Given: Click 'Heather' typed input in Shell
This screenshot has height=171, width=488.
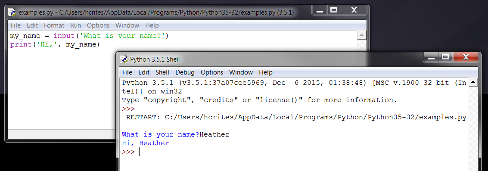Looking at the screenshot, I should 214,134.
